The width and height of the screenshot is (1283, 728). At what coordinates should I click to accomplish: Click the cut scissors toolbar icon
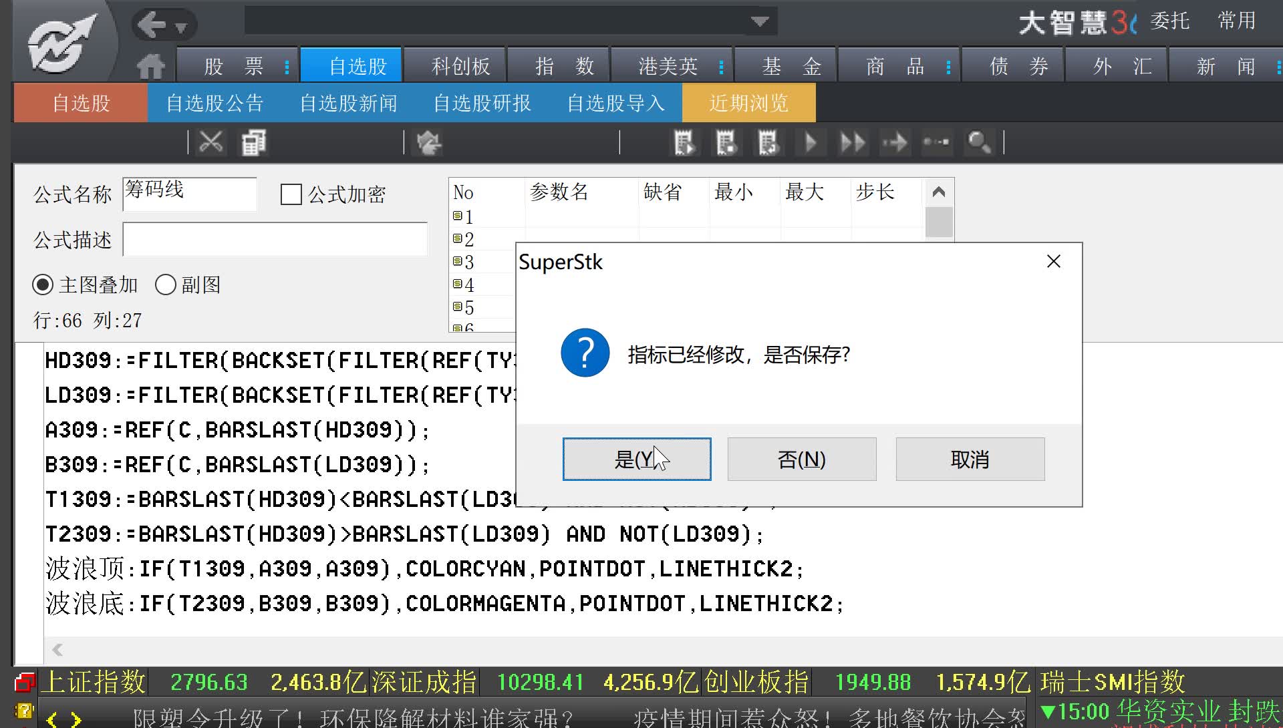point(211,142)
